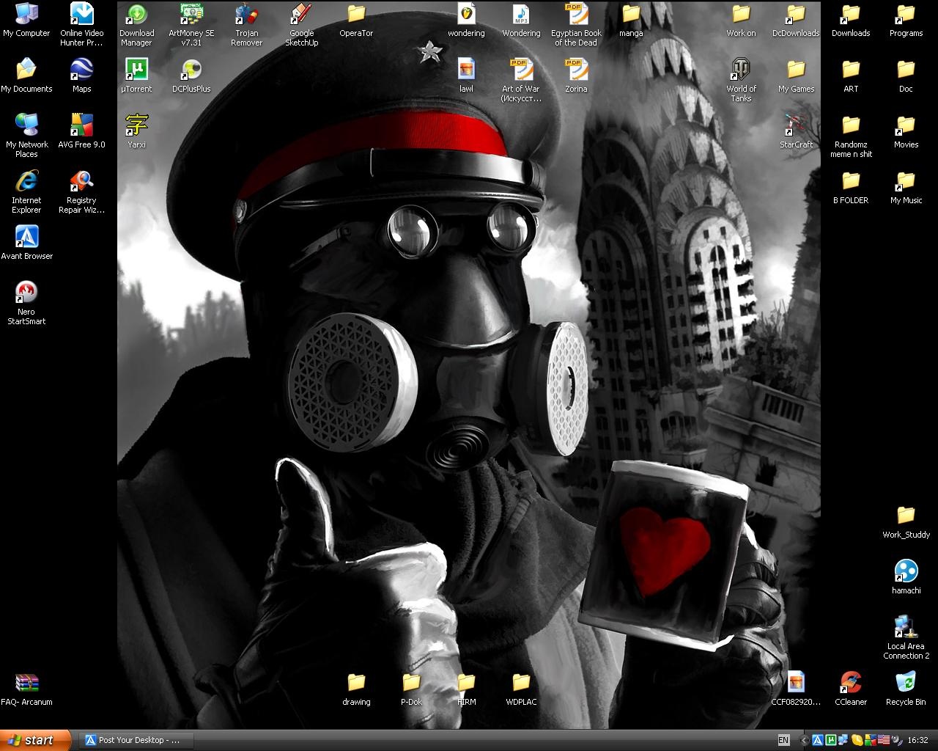Open Online Video Hunter shortcut

coord(81,25)
